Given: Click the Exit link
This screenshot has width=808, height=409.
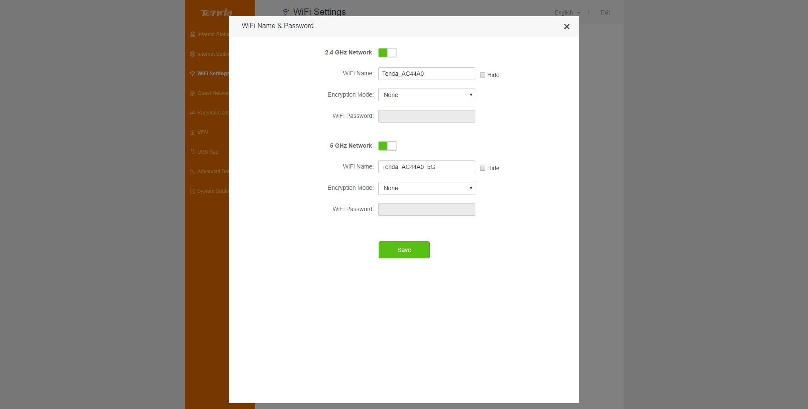Looking at the screenshot, I should 605,13.
